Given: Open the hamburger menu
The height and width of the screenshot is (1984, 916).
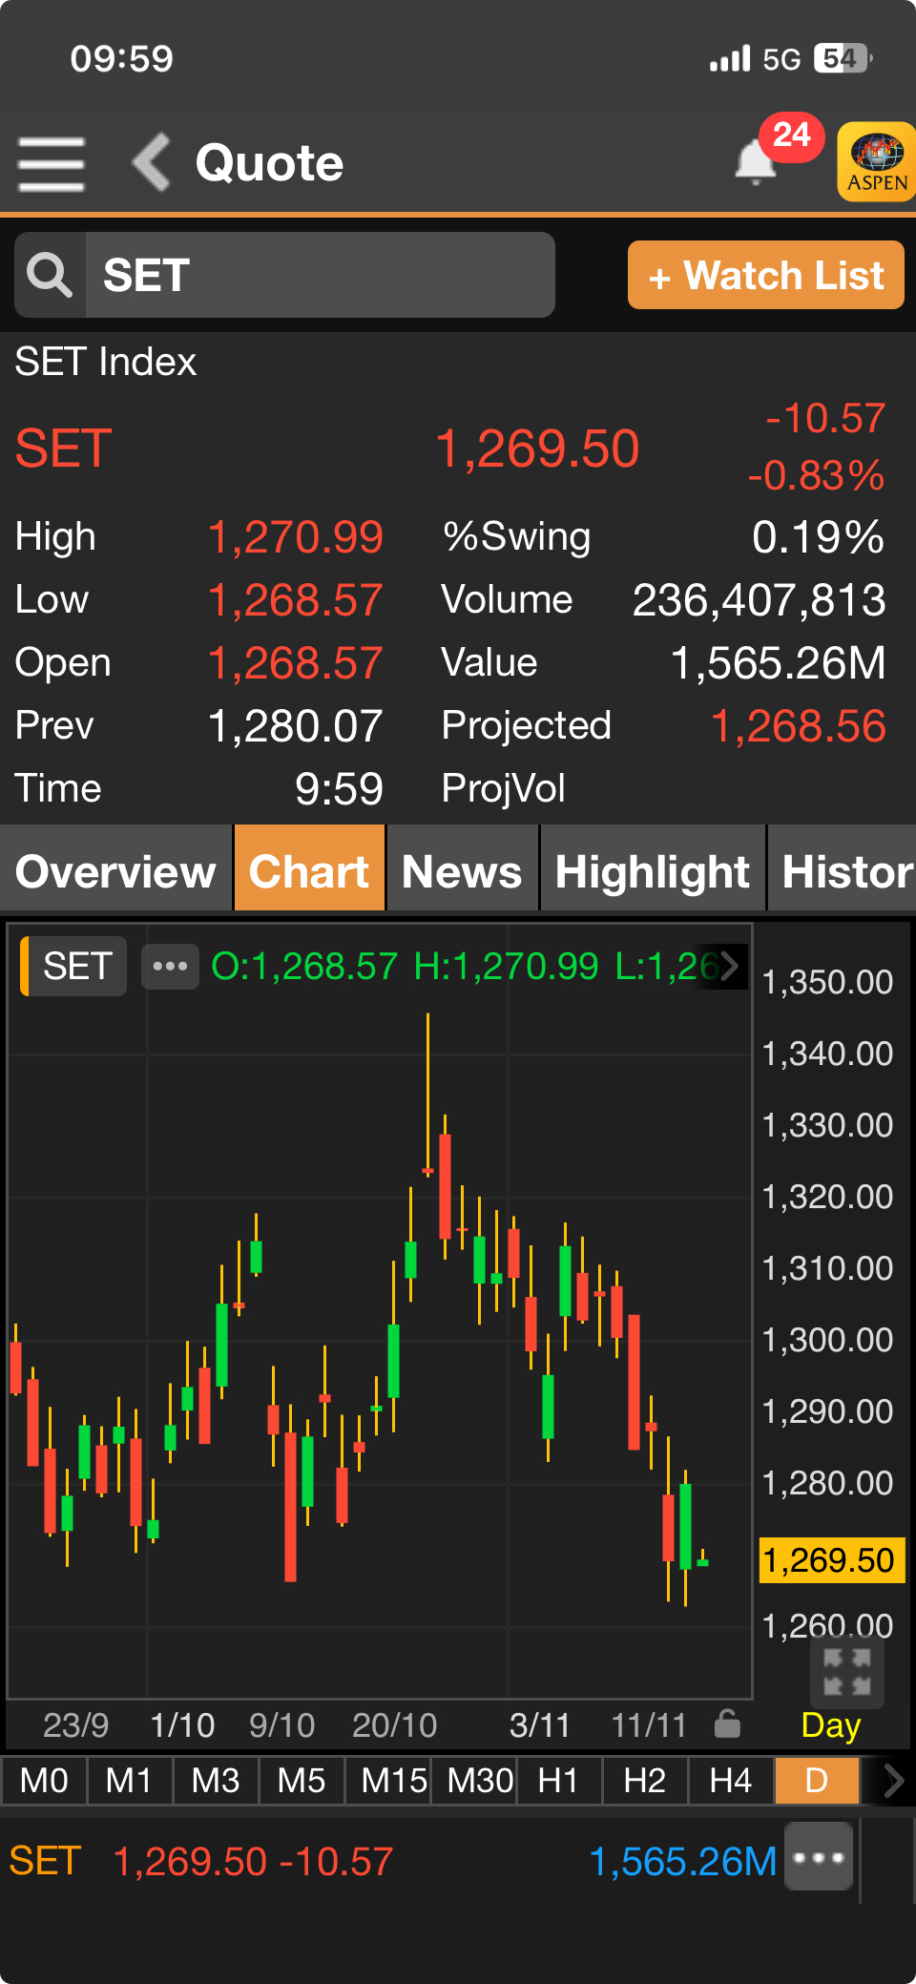Looking at the screenshot, I should click(x=52, y=163).
